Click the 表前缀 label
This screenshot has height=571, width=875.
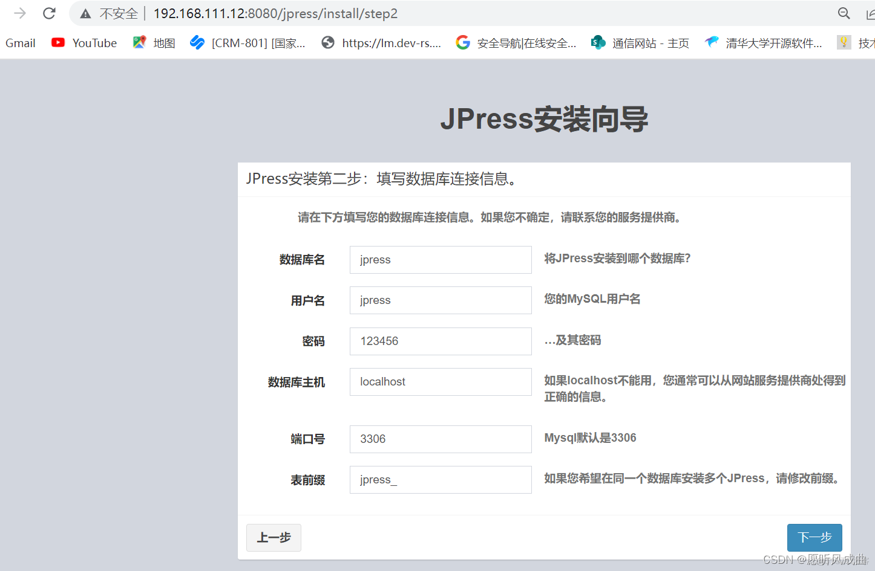tap(308, 480)
